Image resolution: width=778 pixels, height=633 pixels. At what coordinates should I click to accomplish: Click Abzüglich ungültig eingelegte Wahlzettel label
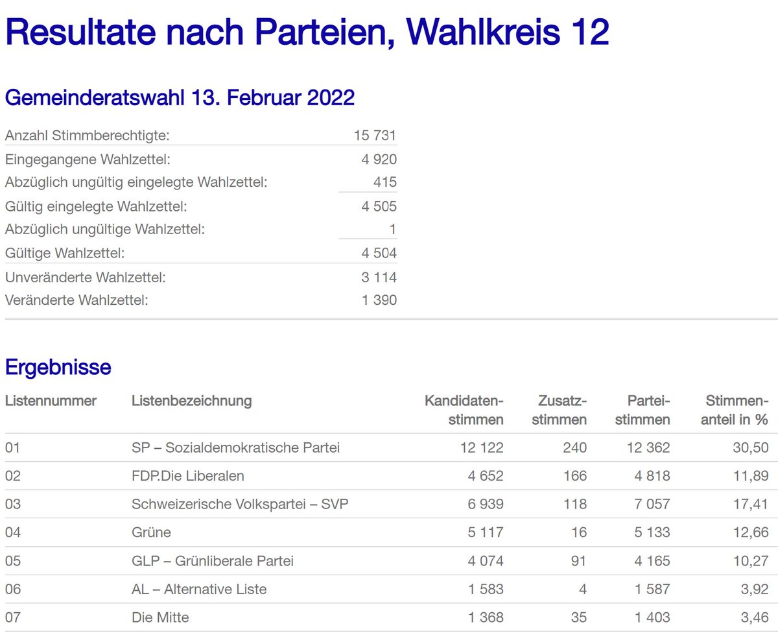point(136,183)
